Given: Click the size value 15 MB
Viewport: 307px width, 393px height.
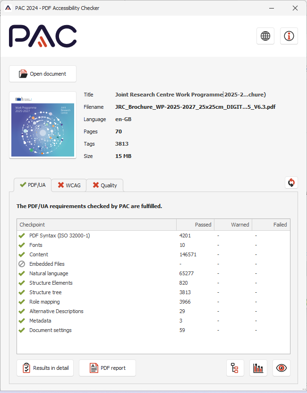Looking at the screenshot, I should 123,156.
